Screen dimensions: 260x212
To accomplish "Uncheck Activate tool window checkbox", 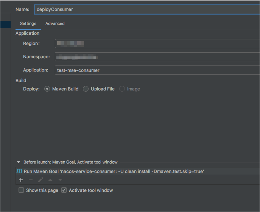I will [64, 190].
